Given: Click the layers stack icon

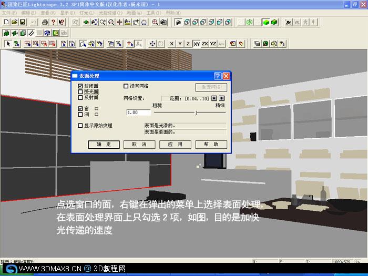Looking at the screenshot, I should click(x=257, y=44).
